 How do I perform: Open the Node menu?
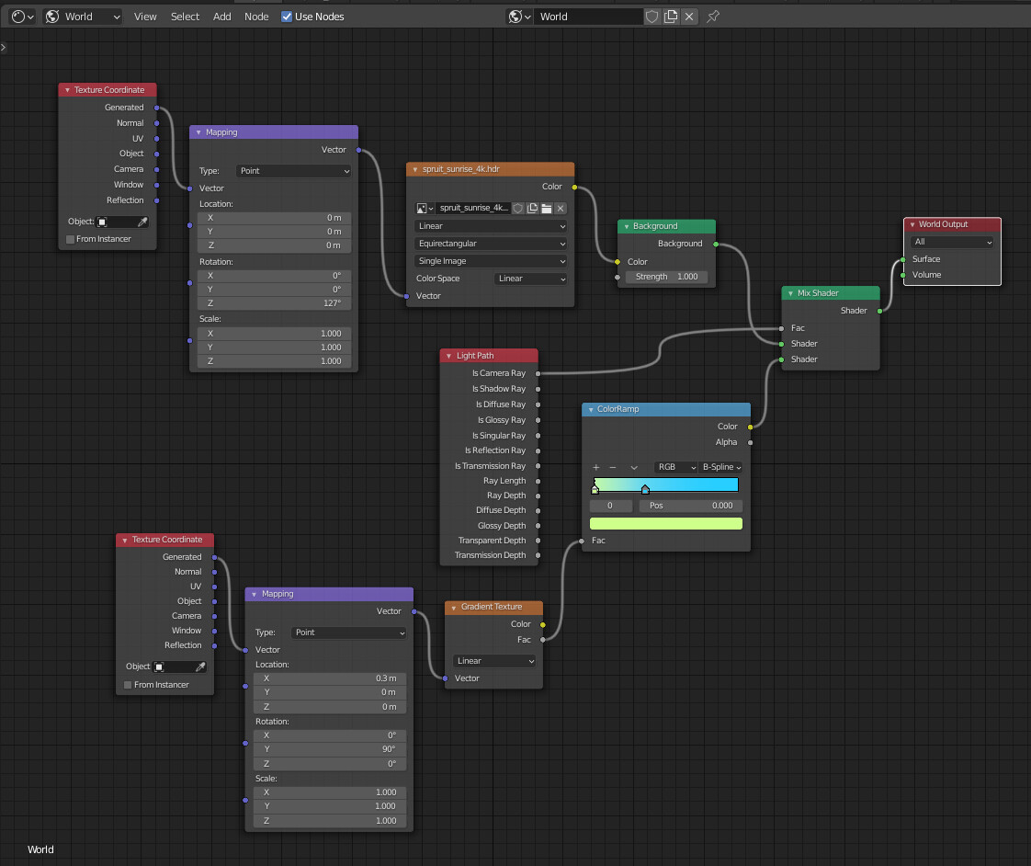click(256, 17)
